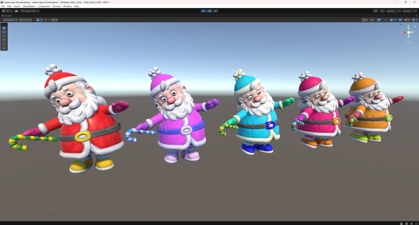Click the Gizmos sphere icon
Screen dimensions: 419x225
tap(413, 20)
